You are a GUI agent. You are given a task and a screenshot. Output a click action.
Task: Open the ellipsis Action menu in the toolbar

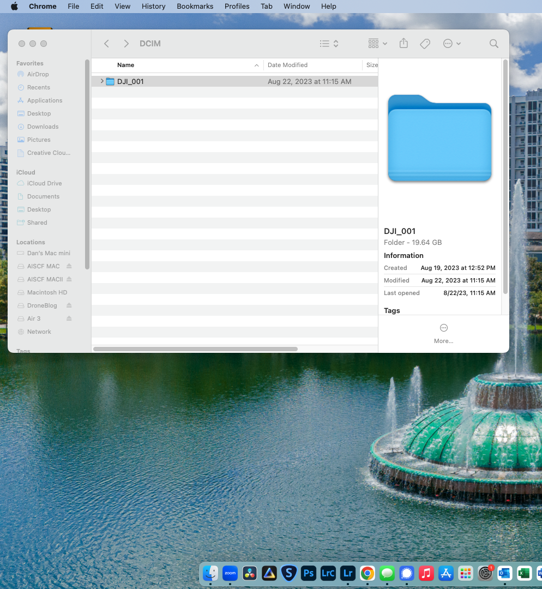tap(451, 44)
